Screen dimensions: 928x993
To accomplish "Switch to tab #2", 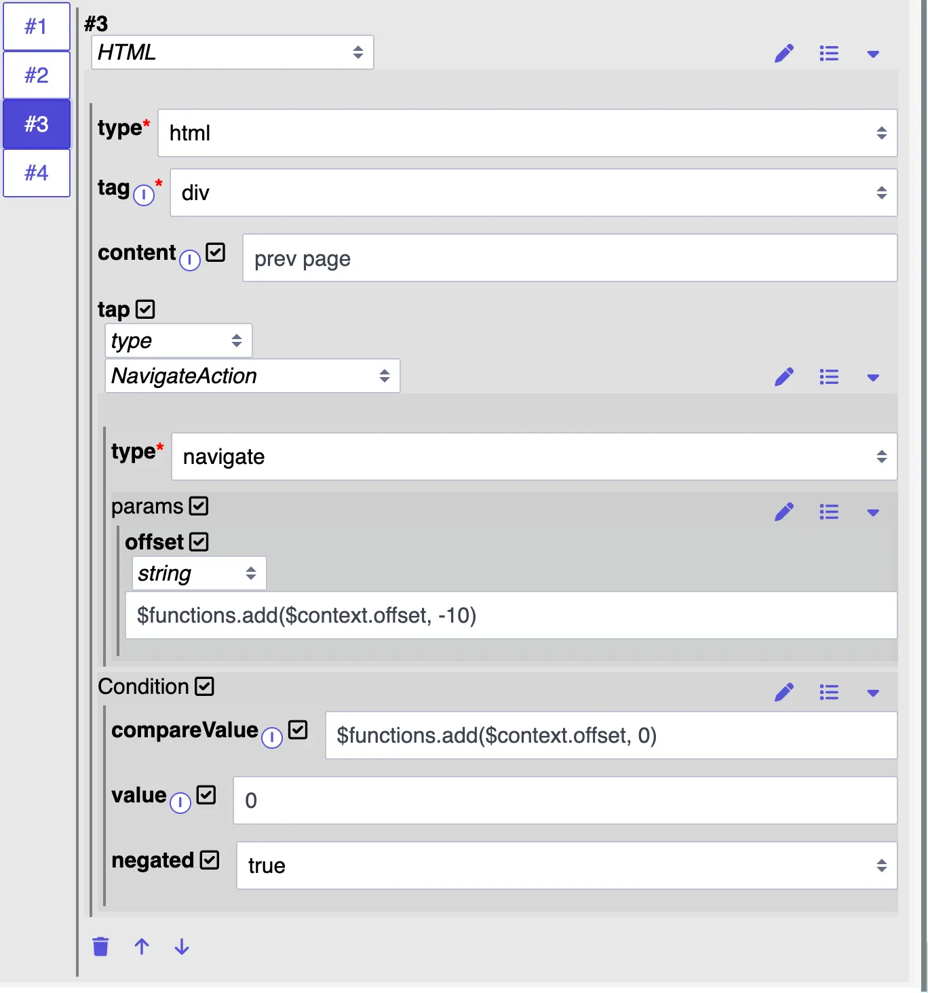I will click(37, 75).
